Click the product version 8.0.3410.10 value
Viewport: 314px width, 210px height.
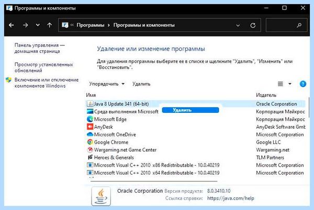219,191
